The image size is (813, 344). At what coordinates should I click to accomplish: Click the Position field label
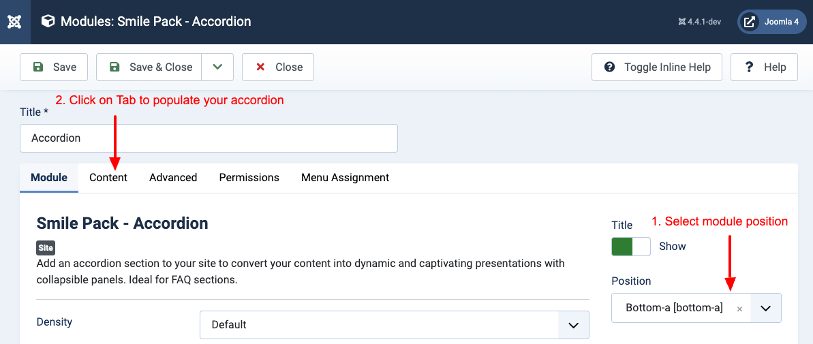pyautogui.click(x=631, y=281)
